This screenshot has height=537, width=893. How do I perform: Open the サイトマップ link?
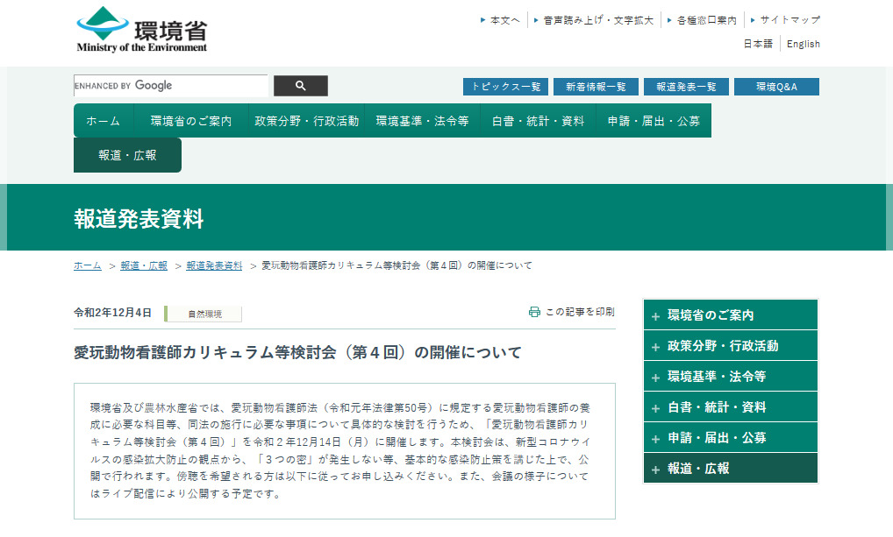pyautogui.click(x=790, y=18)
